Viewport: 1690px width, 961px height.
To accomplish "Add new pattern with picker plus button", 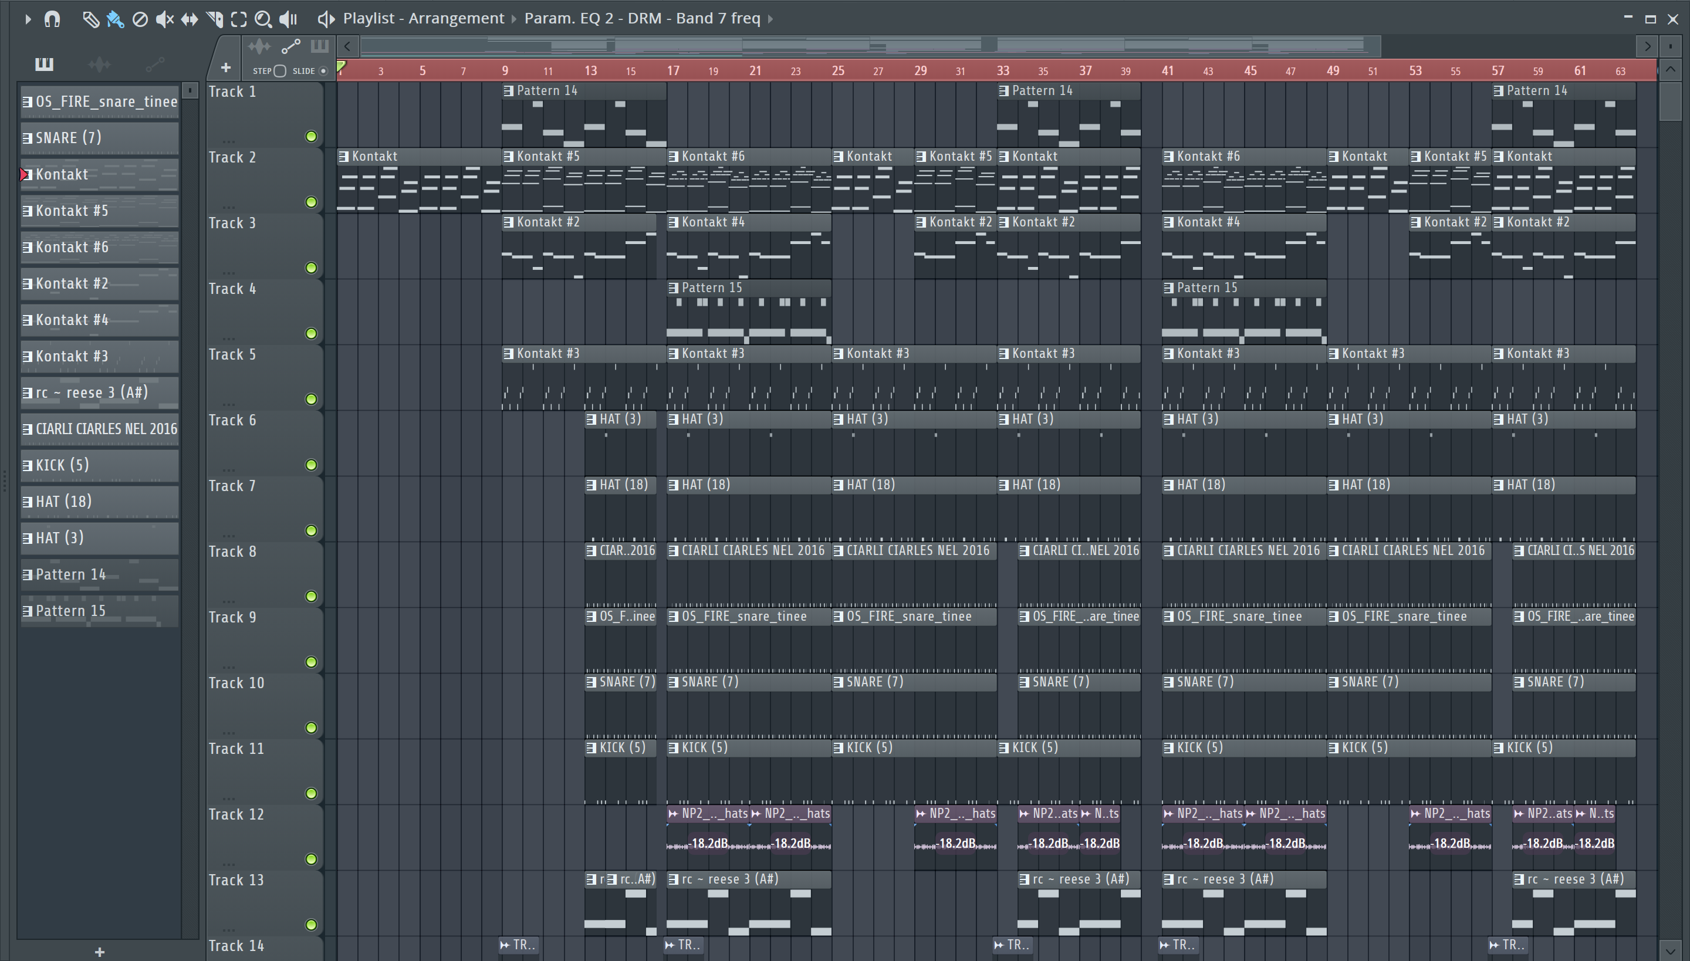I will point(100,952).
